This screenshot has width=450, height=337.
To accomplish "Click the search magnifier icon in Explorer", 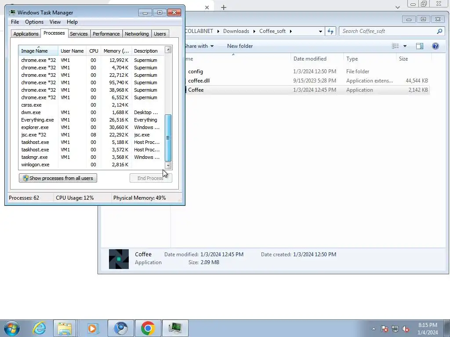I will click(439, 31).
